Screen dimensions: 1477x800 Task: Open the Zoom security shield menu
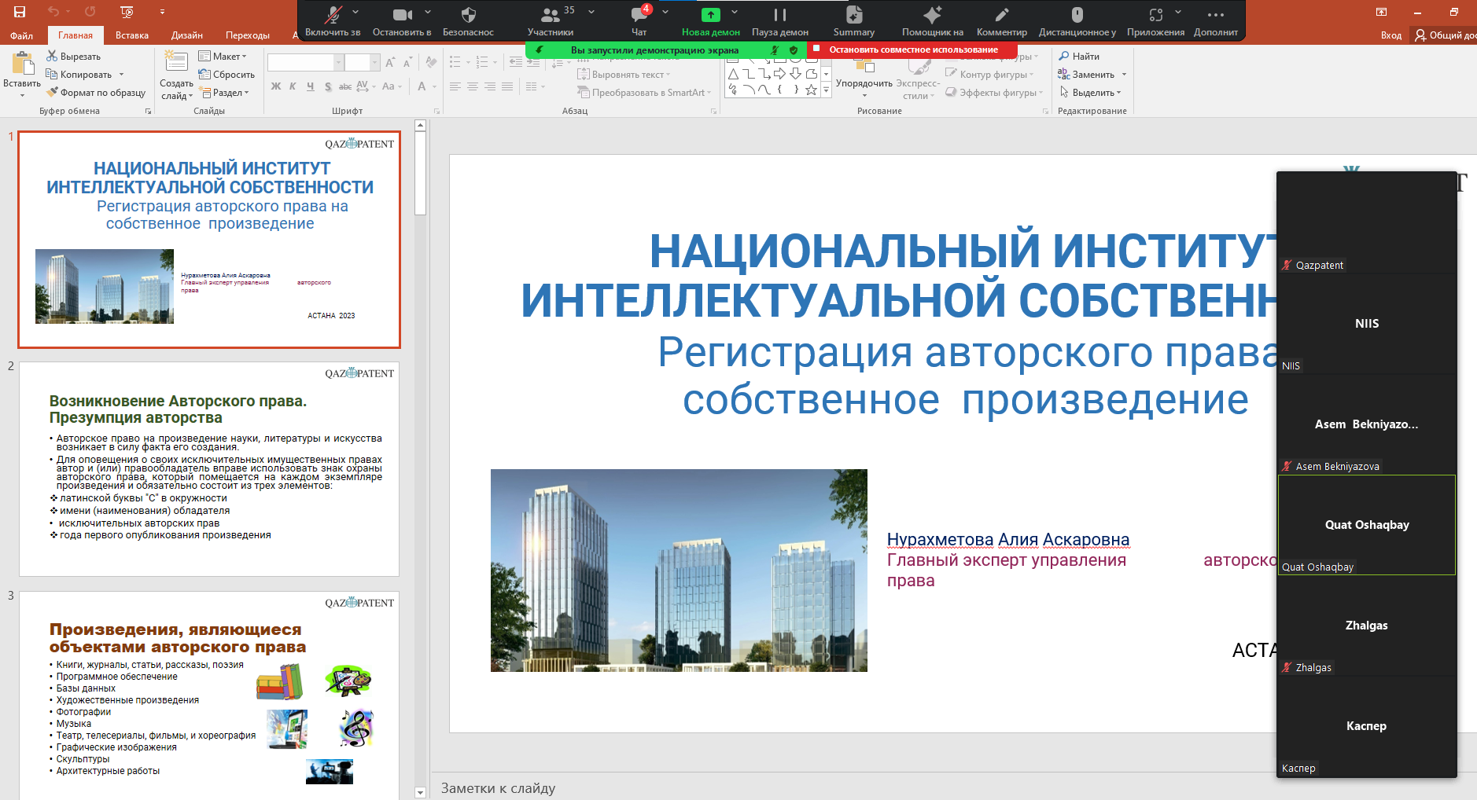click(468, 15)
